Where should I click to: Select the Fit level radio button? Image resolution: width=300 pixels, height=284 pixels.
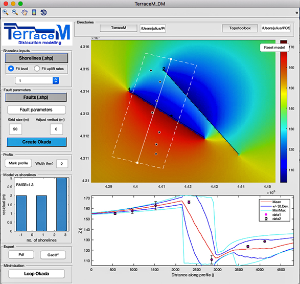[11, 69]
